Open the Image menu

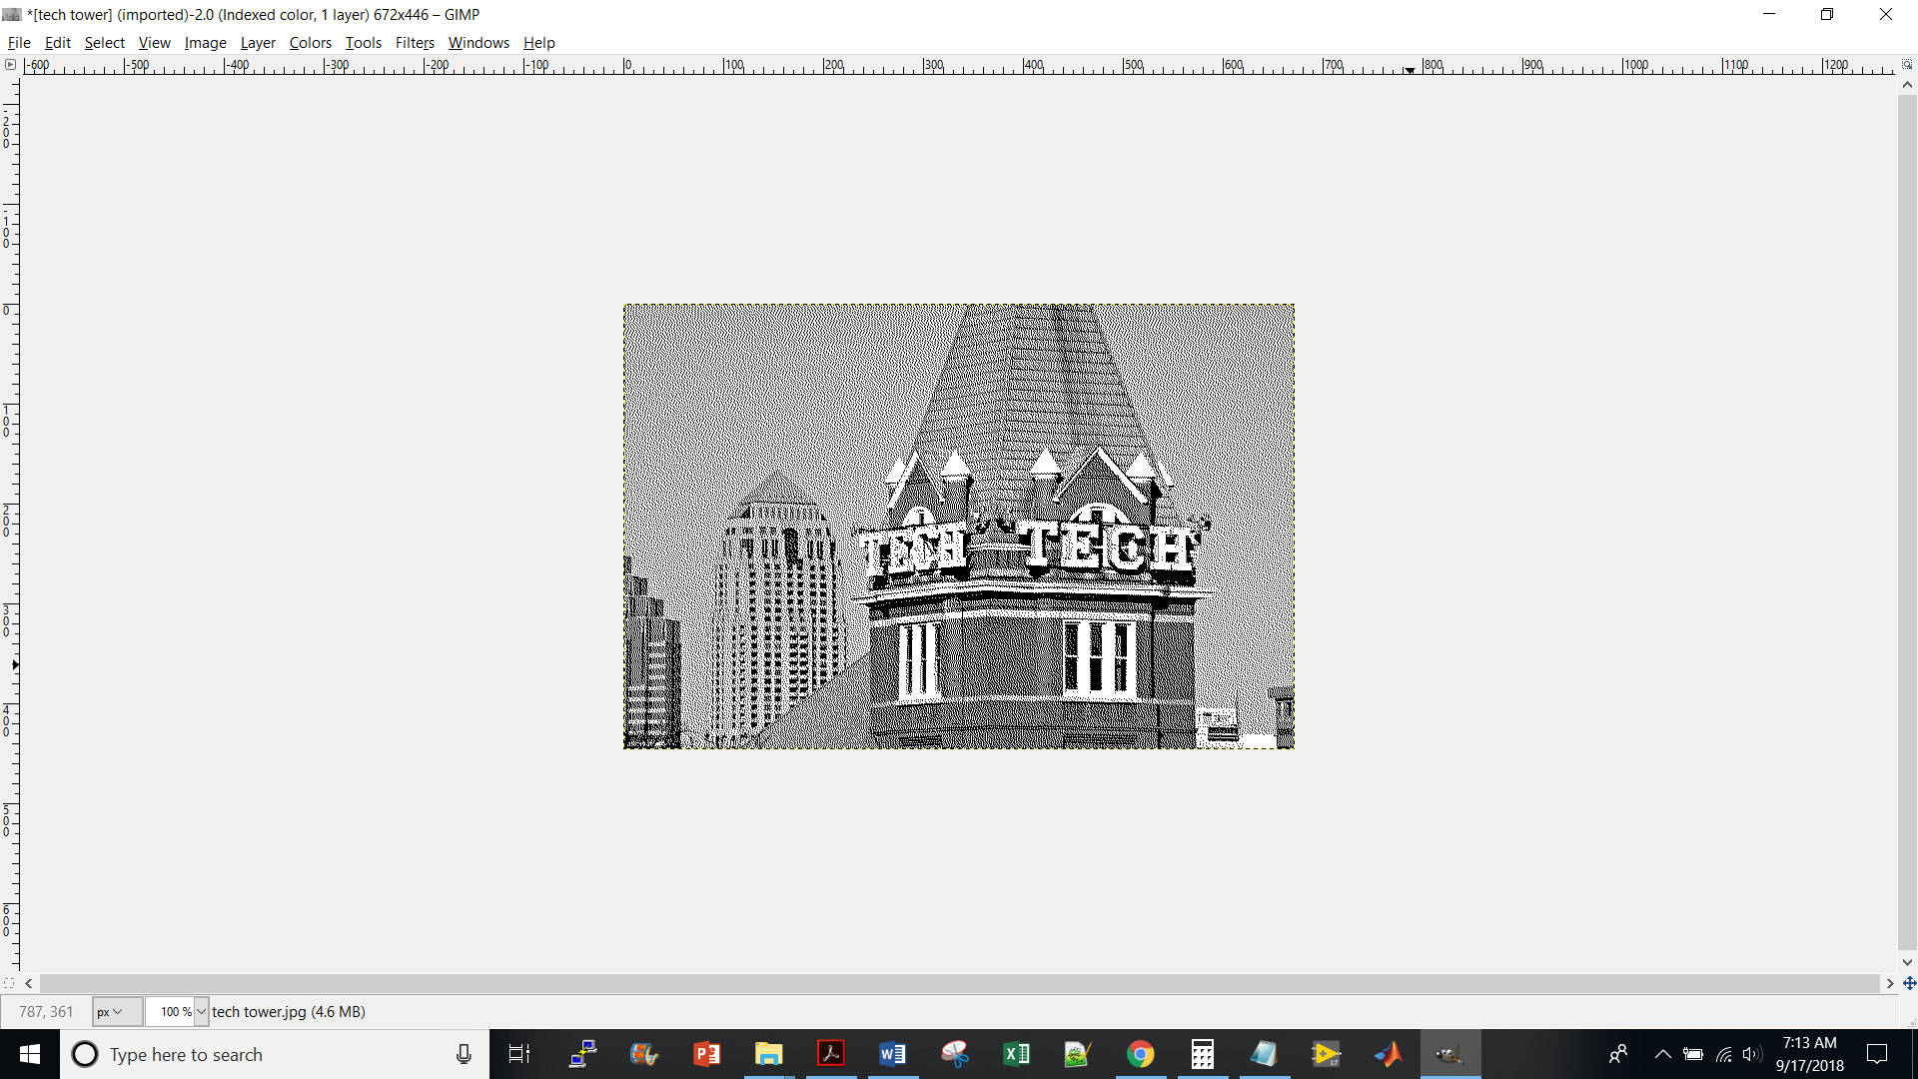pyautogui.click(x=205, y=43)
